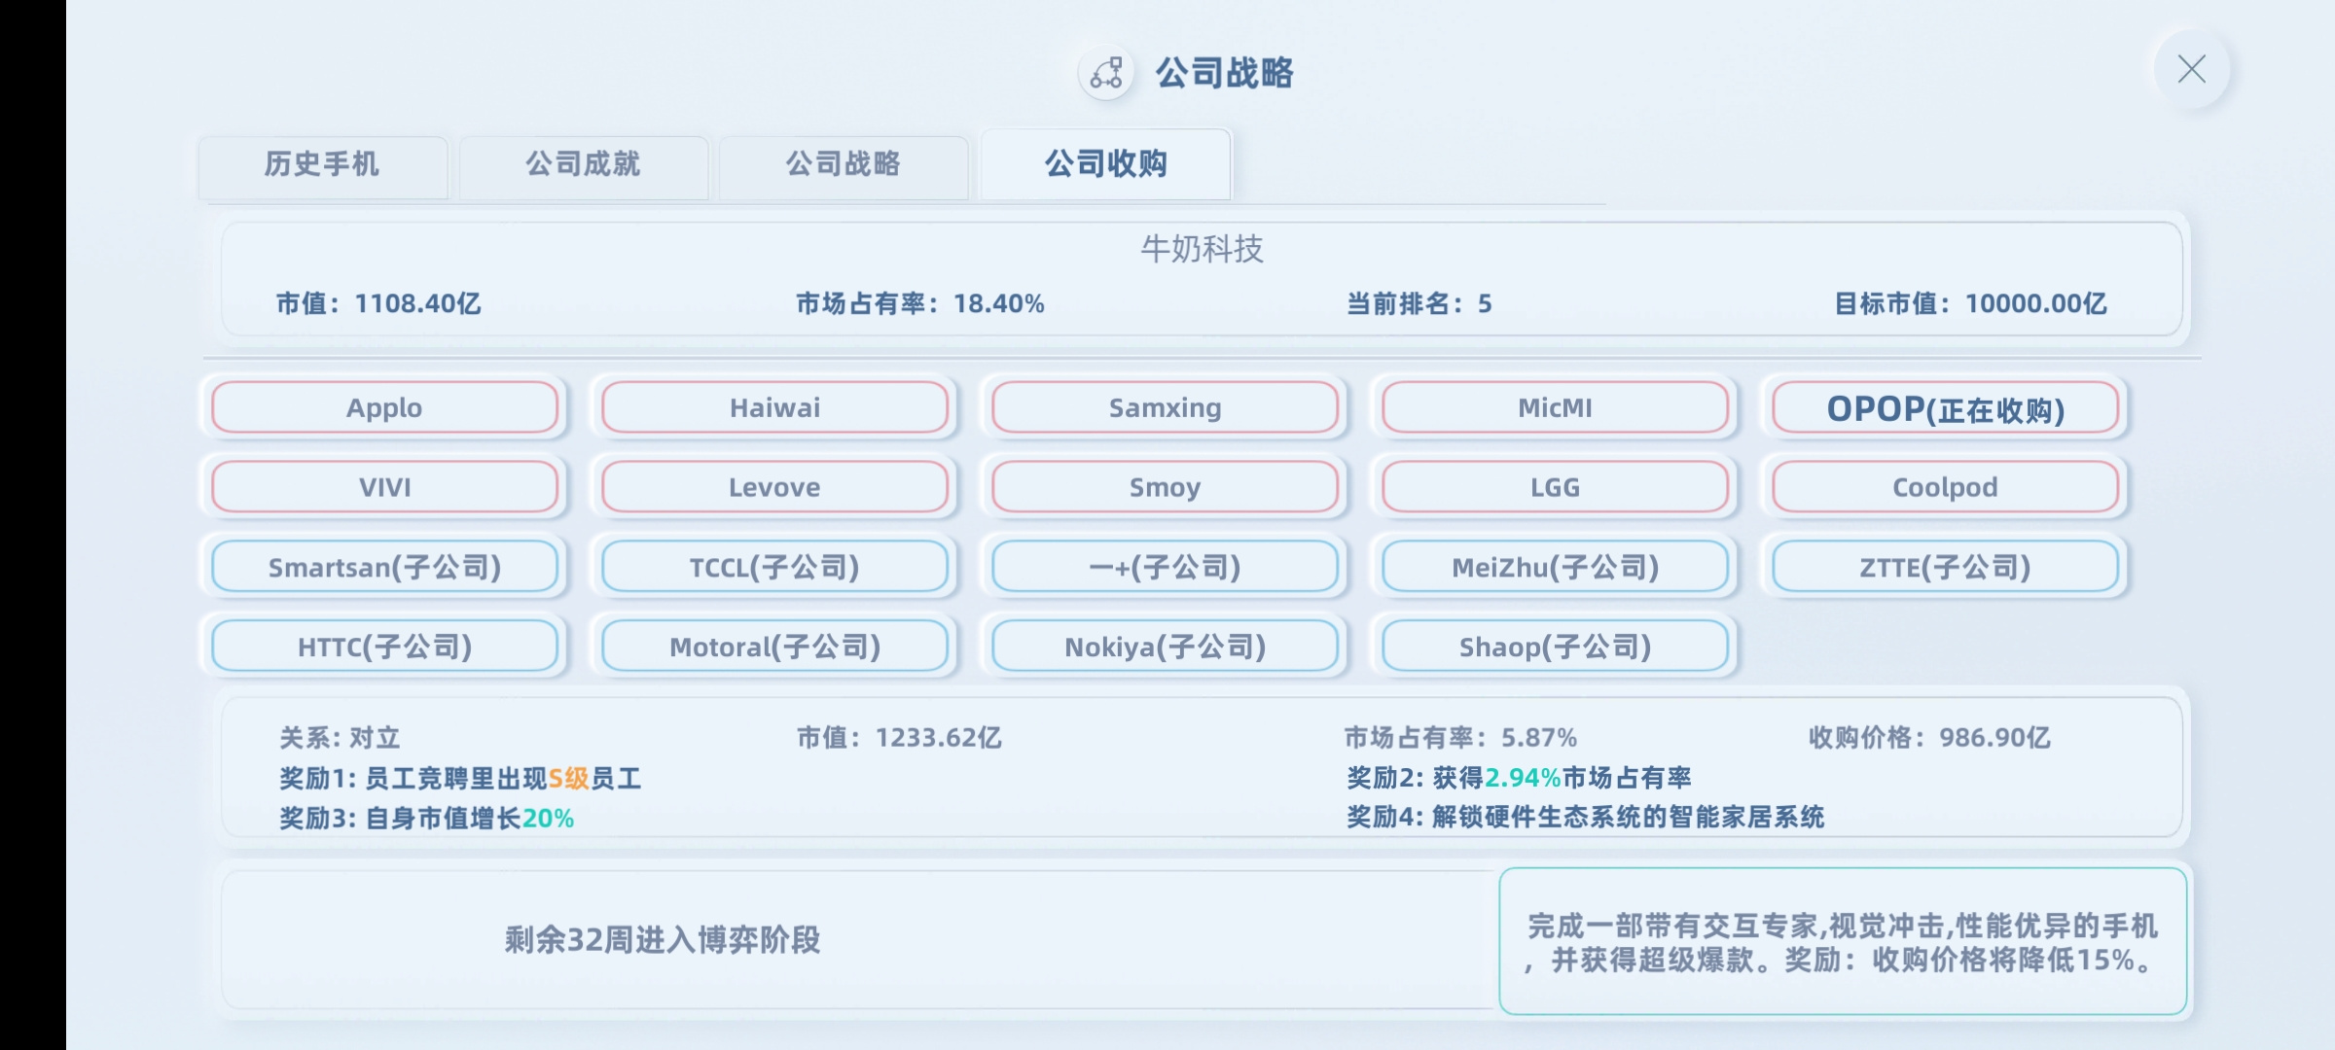Image resolution: width=2335 pixels, height=1050 pixels.
Task: Click the Coolpod company button
Action: pos(1946,487)
